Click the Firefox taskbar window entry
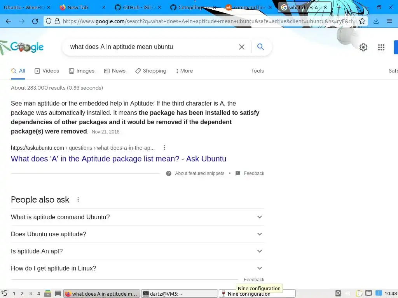Image resolution: width=398 pixels, height=298 pixels. (x=101, y=293)
